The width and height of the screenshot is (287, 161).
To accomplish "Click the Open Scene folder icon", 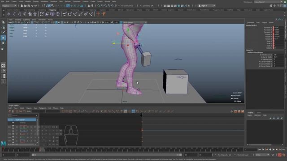I will point(25,6).
